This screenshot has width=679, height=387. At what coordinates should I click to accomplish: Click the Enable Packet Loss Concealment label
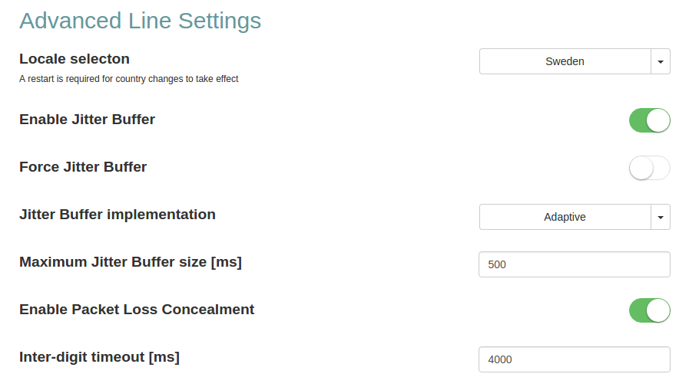tap(136, 310)
